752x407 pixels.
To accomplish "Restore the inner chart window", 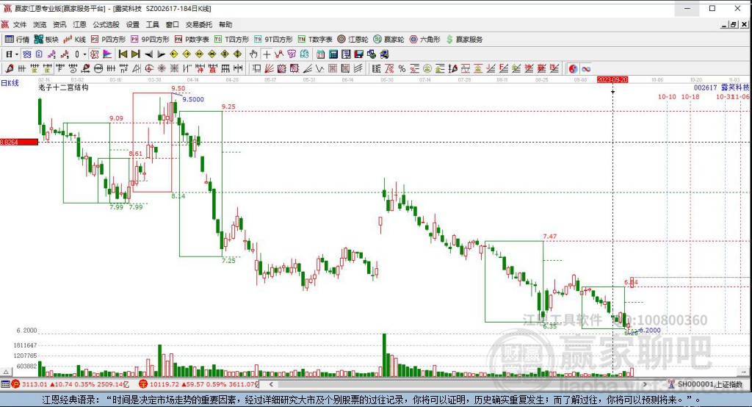I will tap(734, 24).
